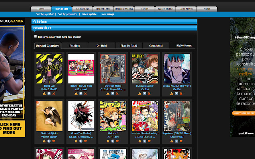Remove Gosu (The Master) with the X icon
The height and width of the screenshot is (159, 255).
click(x=85, y=141)
